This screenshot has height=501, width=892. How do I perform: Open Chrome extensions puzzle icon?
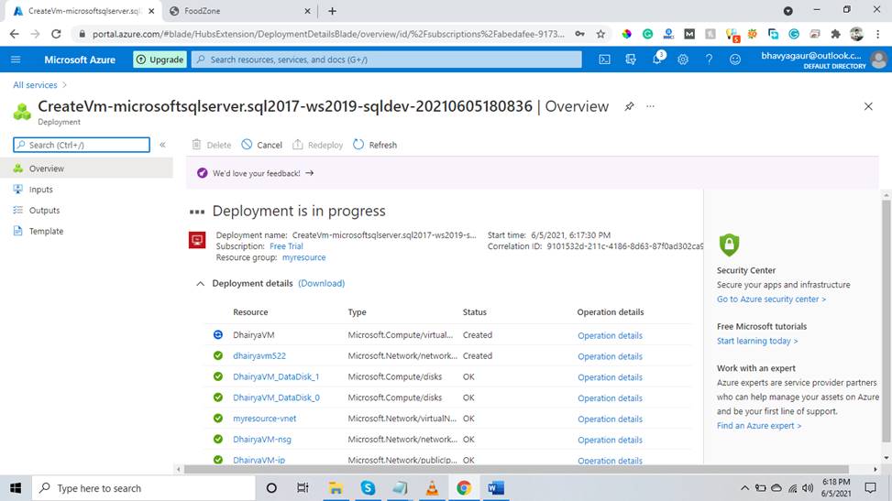pos(835,34)
